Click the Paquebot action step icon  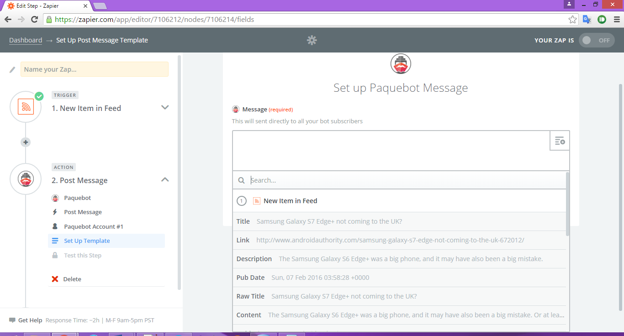[26, 179]
